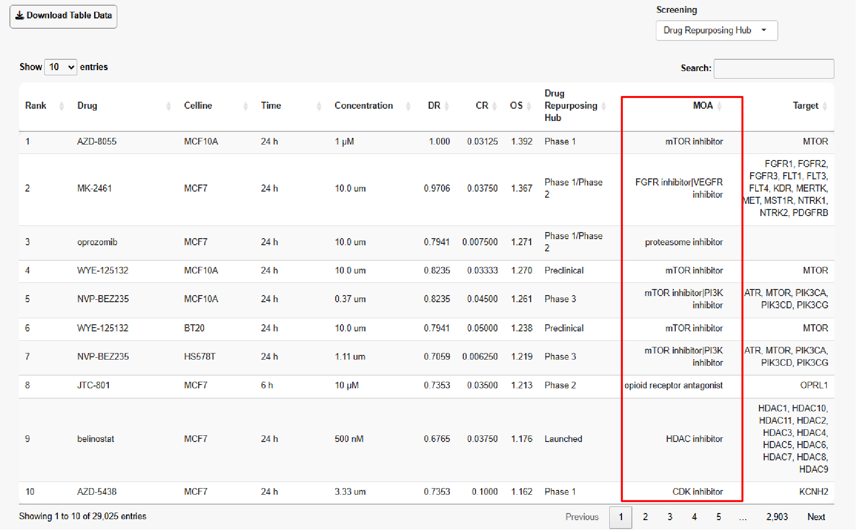Viewport: 856px width, 530px height.
Task: Sort by CR column sort arrows
Action: [494, 106]
